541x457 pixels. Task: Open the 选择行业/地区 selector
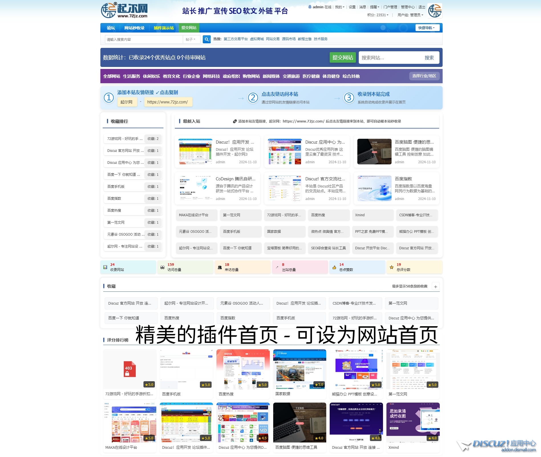[424, 76]
